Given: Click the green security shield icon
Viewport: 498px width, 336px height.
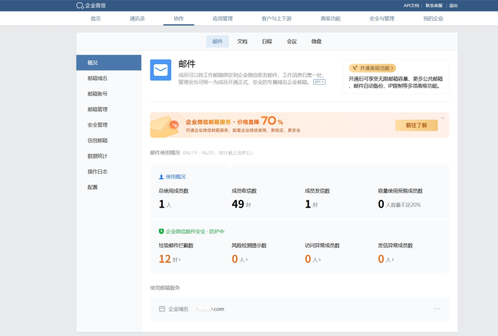Looking at the screenshot, I should coord(161,231).
